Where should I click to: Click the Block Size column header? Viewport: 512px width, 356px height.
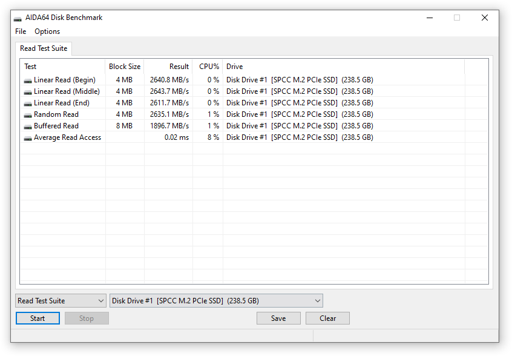125,67
